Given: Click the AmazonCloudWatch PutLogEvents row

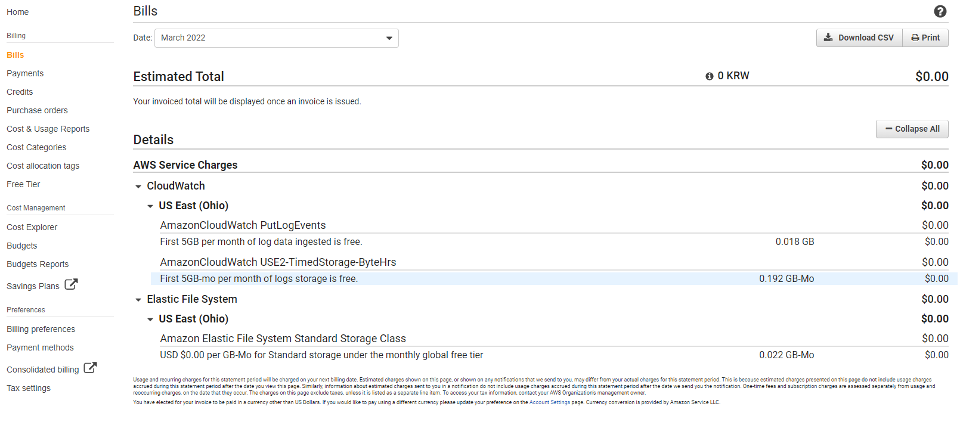Looking at the screenshot, I should (554, 225).
